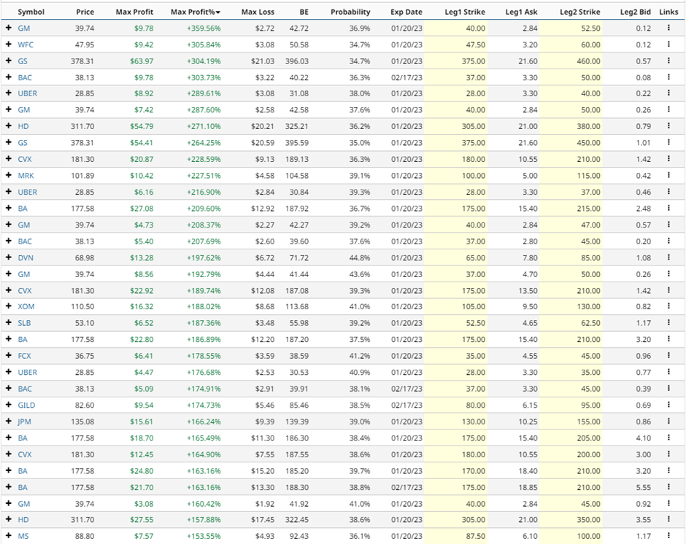This screenshot has width=686, height=544.
Task: Expand the XOM row details
Action: pyautogui.click(x=8, y=306)
